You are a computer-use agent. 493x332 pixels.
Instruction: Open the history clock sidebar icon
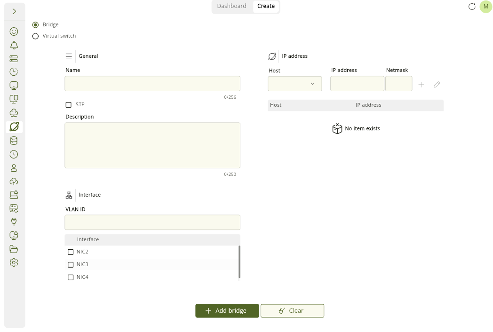(14, 154)
